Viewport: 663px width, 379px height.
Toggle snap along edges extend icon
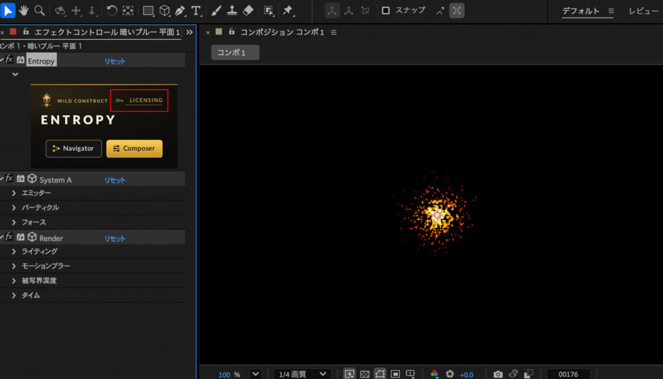pyautogui.click(x=440, y=11)
